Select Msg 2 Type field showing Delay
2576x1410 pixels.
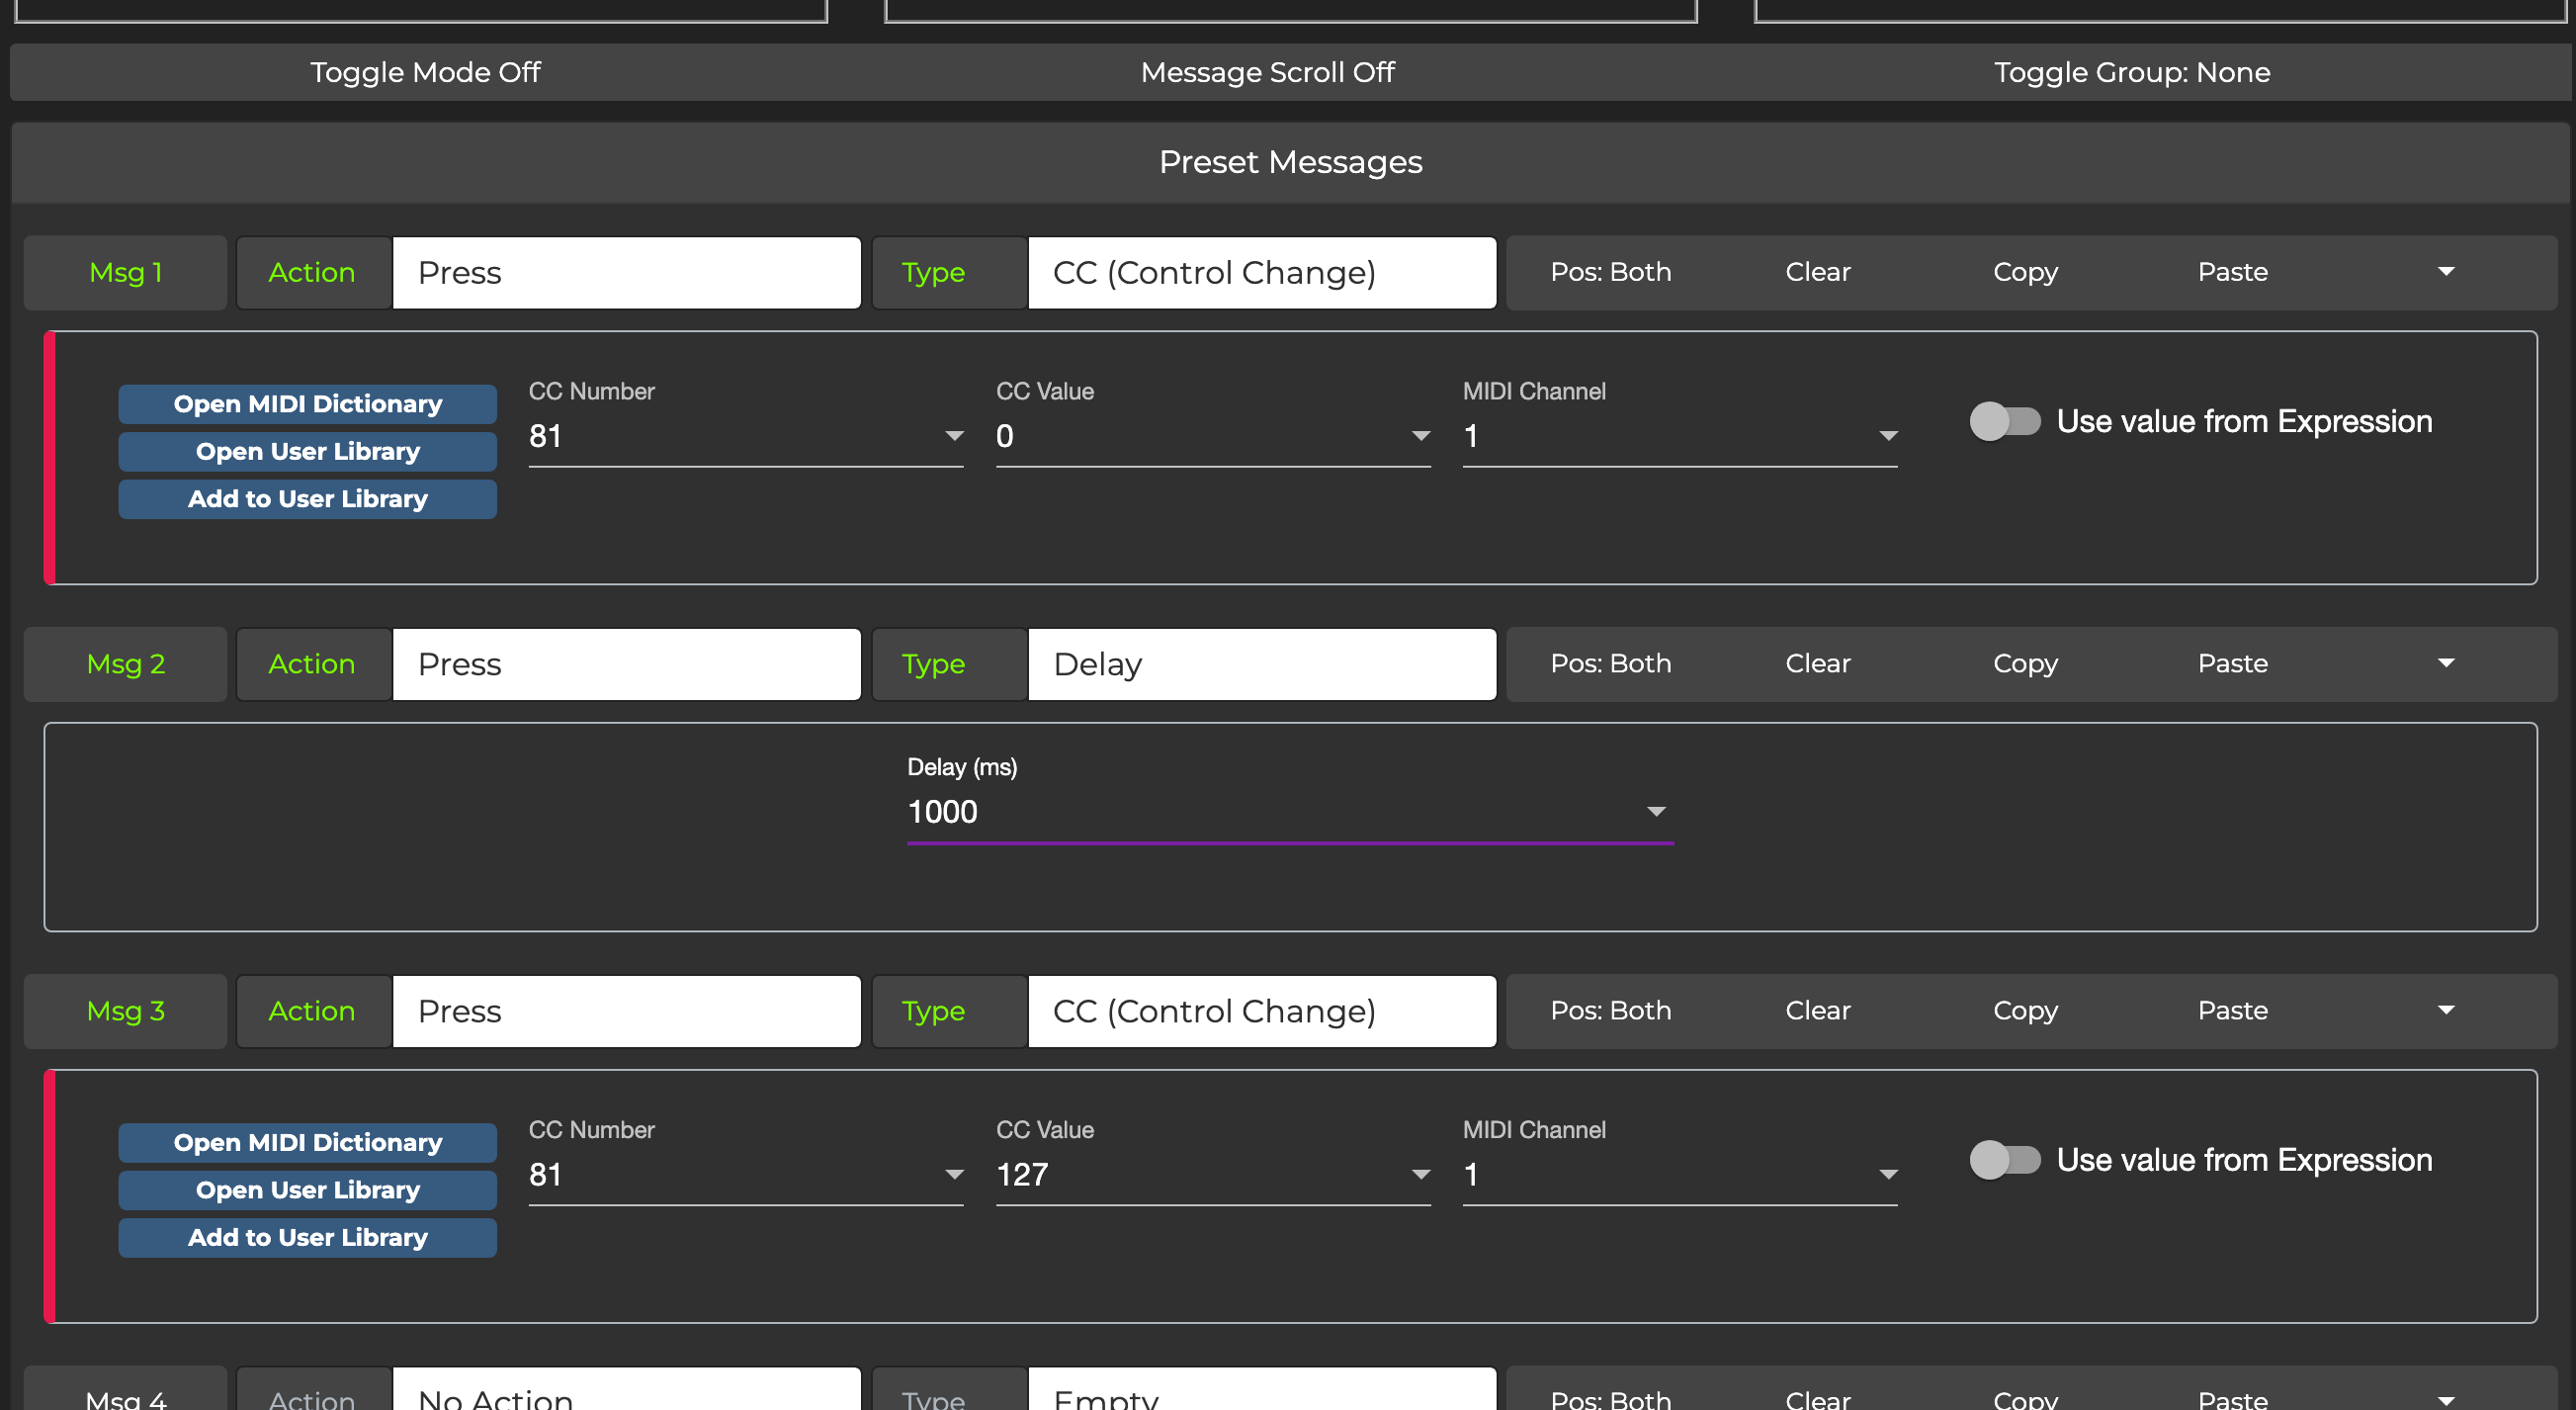click(x=1261, y=664)
